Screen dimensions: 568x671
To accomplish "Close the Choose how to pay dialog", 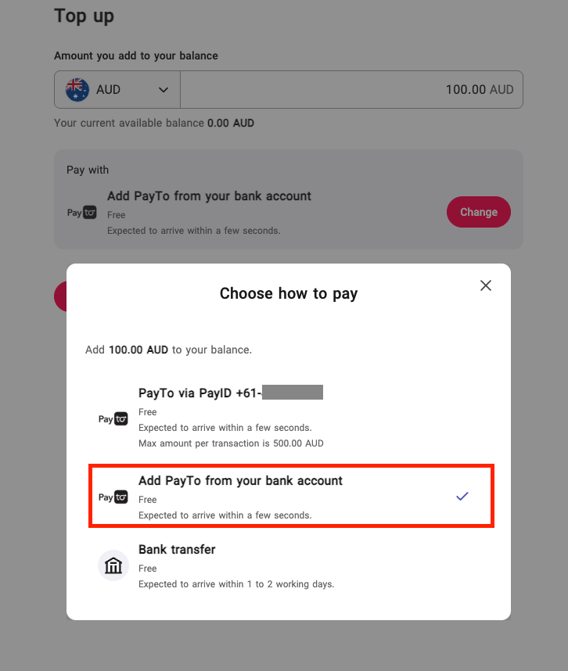I will pyautogui.click(x=485, y=285).
